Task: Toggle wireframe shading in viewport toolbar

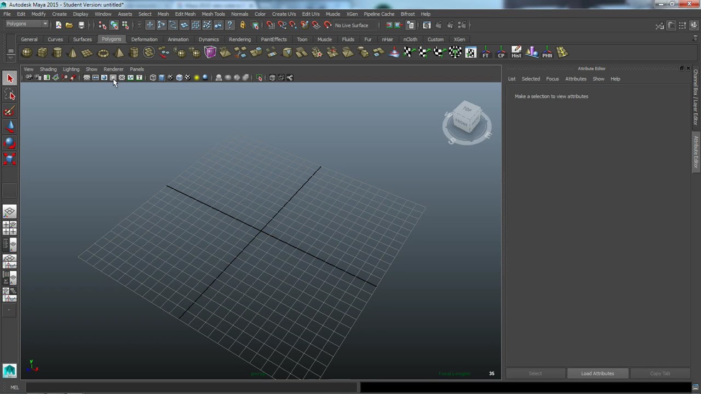Action: 153,78
